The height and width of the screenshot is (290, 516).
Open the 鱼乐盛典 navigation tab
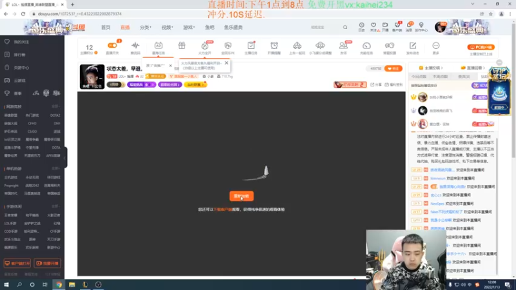(x=233, y=27)
